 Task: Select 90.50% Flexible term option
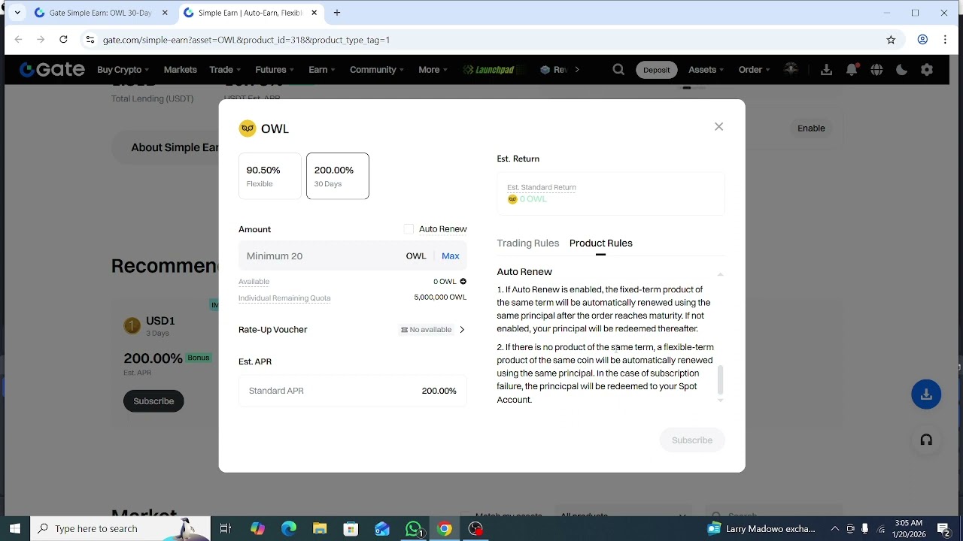tap(270, 176)
